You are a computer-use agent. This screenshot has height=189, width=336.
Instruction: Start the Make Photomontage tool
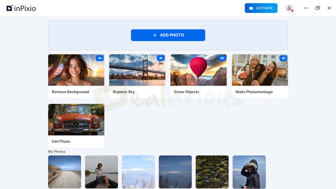pyautogui.click(x=260, y=76)
